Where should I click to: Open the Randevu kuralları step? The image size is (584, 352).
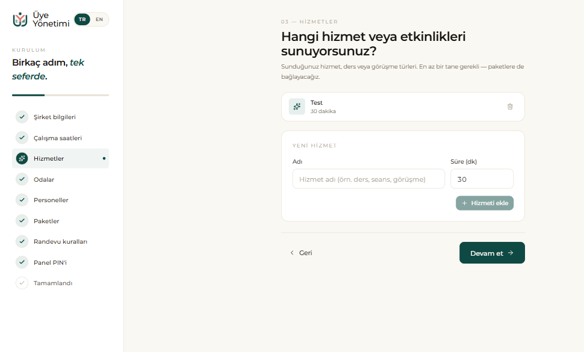point(60,241)
